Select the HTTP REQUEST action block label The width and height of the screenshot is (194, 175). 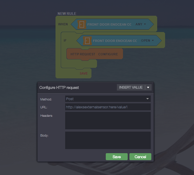coord(83,54)
